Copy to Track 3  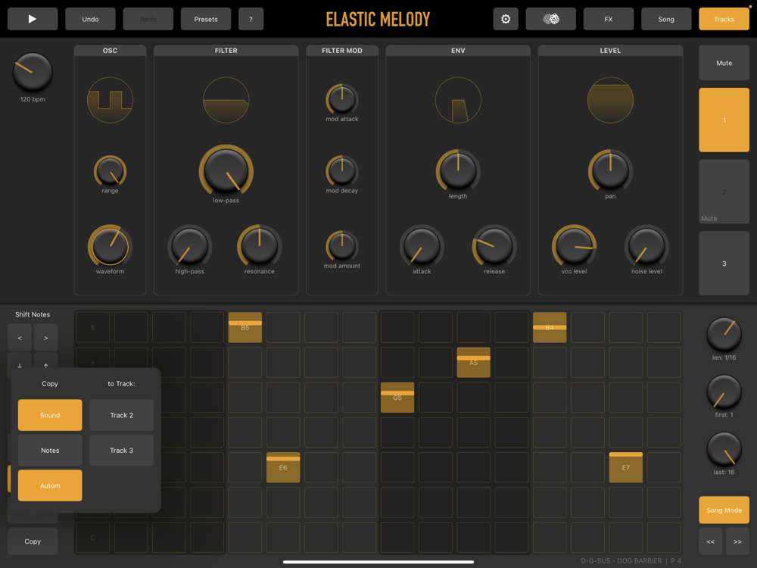pyautogui.click(x=122, y=450)
